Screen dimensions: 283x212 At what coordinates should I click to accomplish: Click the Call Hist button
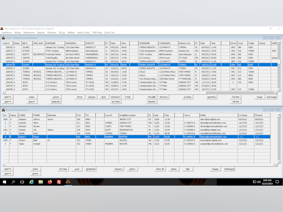[x=235, y=102]
